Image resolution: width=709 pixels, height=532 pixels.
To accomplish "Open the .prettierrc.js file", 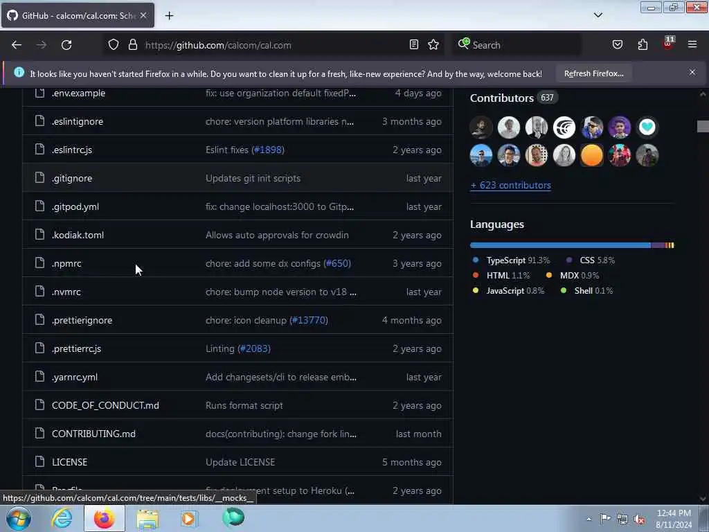I will pos(76,349).
